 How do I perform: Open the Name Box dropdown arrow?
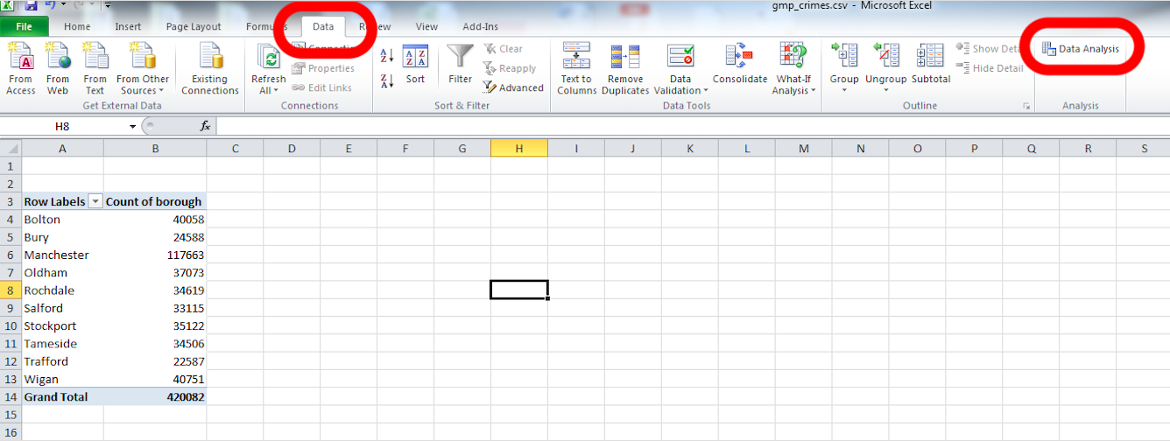pyautogui.click(x=132, y=127)
